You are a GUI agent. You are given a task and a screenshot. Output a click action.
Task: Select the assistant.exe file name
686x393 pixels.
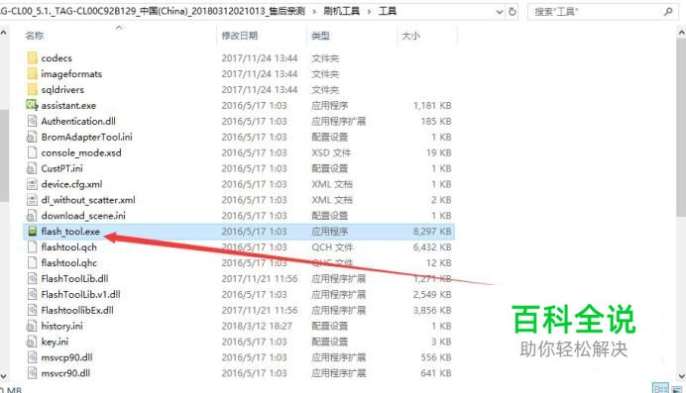coord(68,105)
